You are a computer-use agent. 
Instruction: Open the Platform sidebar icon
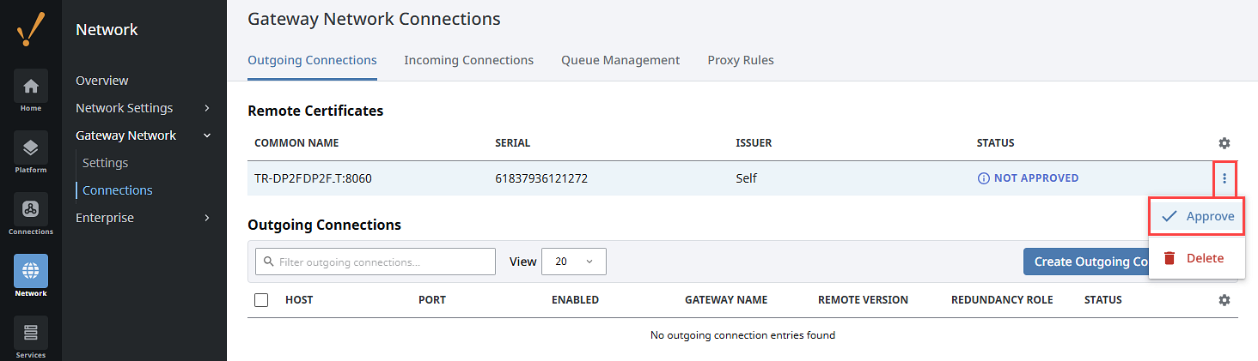[x=31, y=147]
